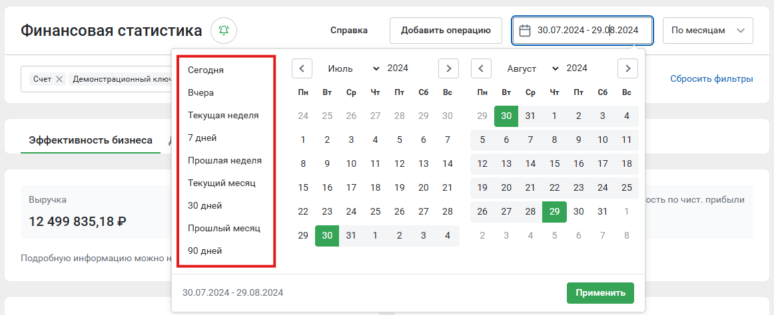Choose the Текущая неделя preset
The height and width of the screenshot is (315, 774).
tap(223, 115)
